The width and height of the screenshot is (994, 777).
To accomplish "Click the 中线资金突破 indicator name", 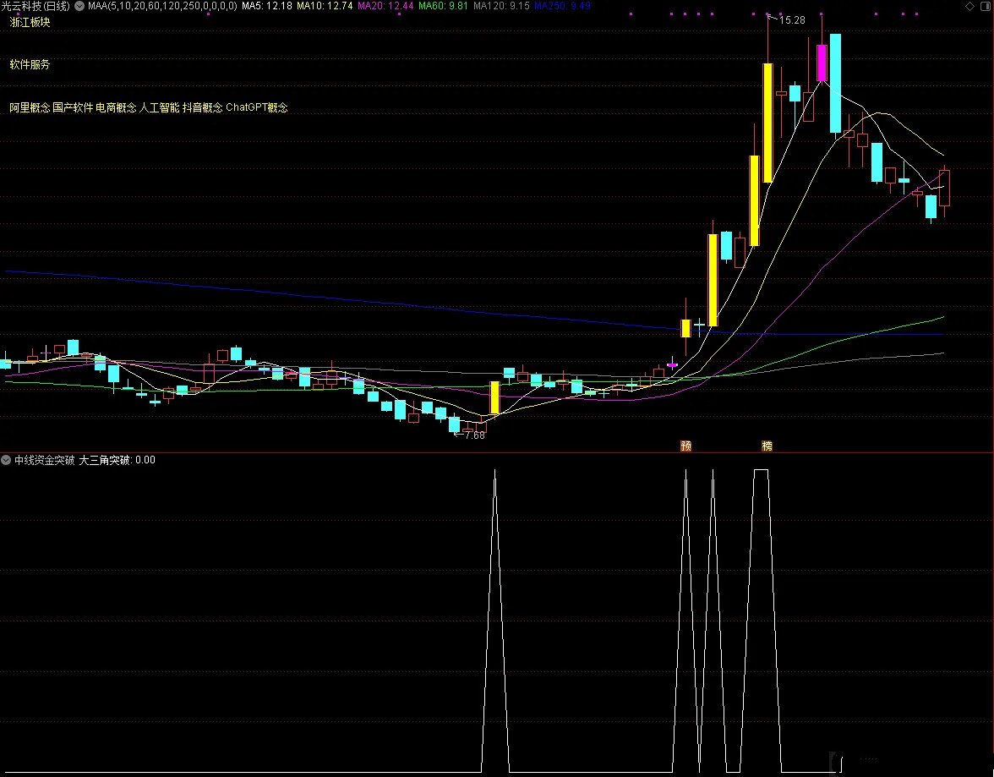I will [x=44, y=460].
